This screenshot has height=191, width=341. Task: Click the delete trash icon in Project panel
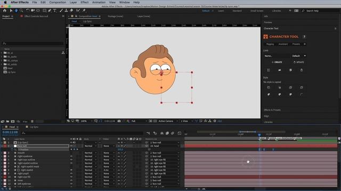pos(32,121)
